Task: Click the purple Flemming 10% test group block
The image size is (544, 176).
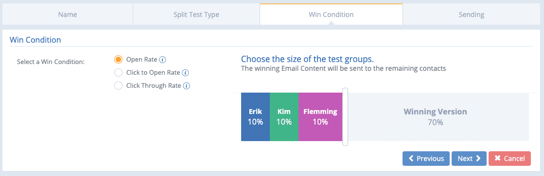Action: [320, 117]
